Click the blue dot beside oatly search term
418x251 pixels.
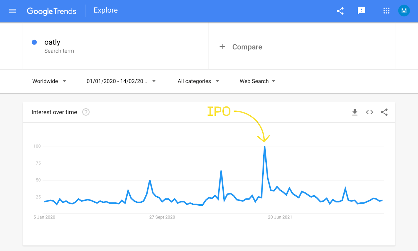(x=34, y=42)
